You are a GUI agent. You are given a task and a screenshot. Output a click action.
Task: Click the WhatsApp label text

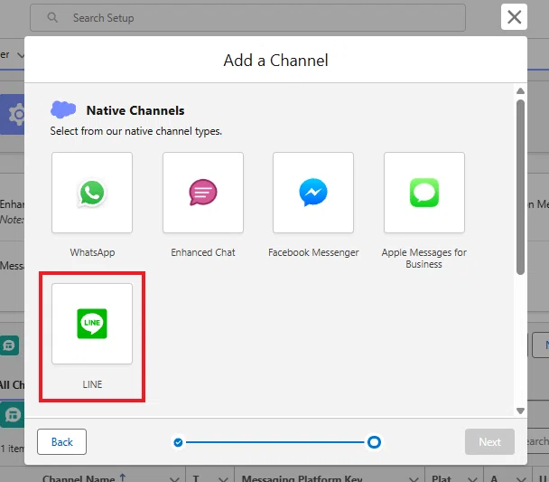tap(92, 252)
